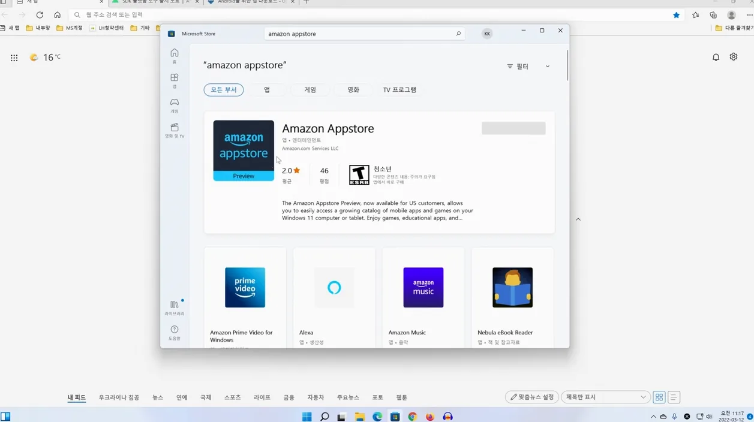Open 다른 즐겨찾기 folder
Viewport: 754px width, 422px height.
click(734, 28)
